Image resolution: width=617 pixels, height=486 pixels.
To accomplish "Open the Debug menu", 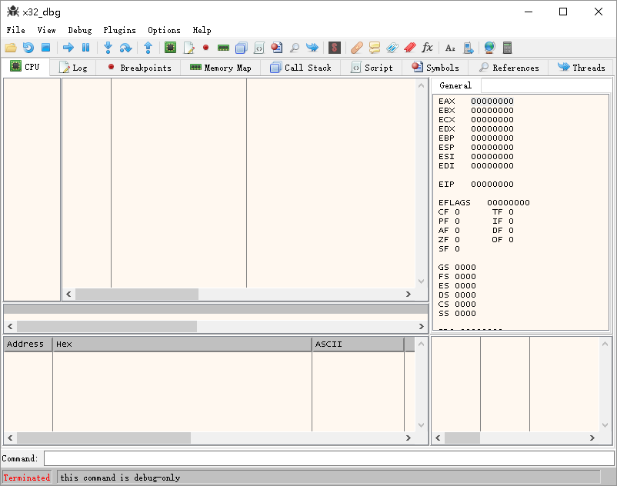I will point(79,30).
